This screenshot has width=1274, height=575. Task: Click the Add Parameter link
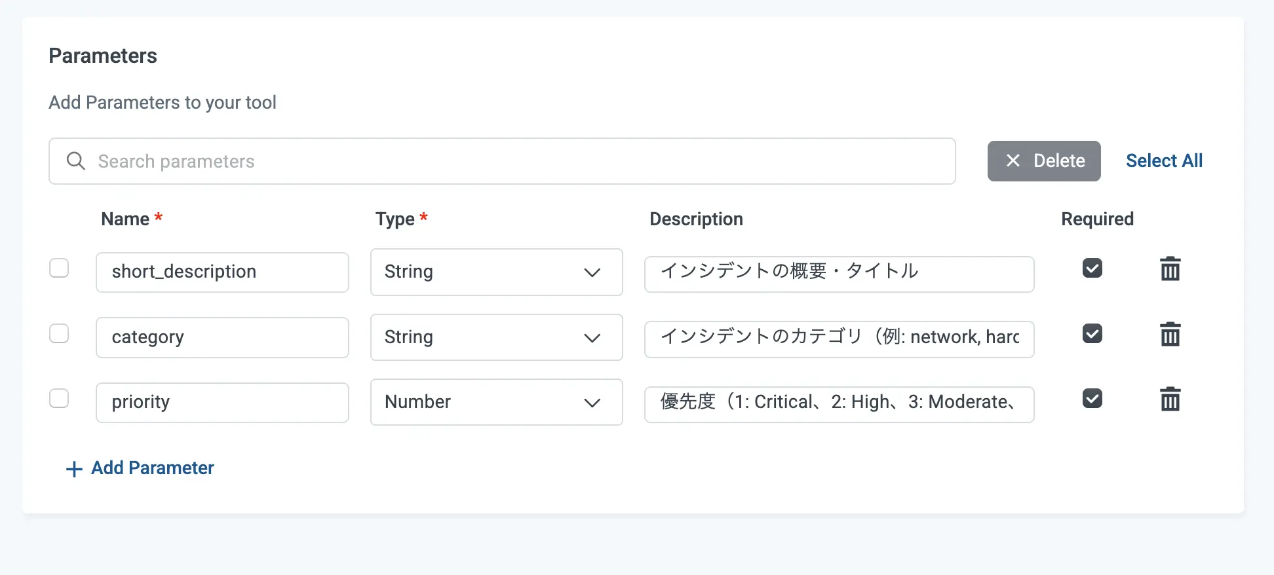point(152,468)
